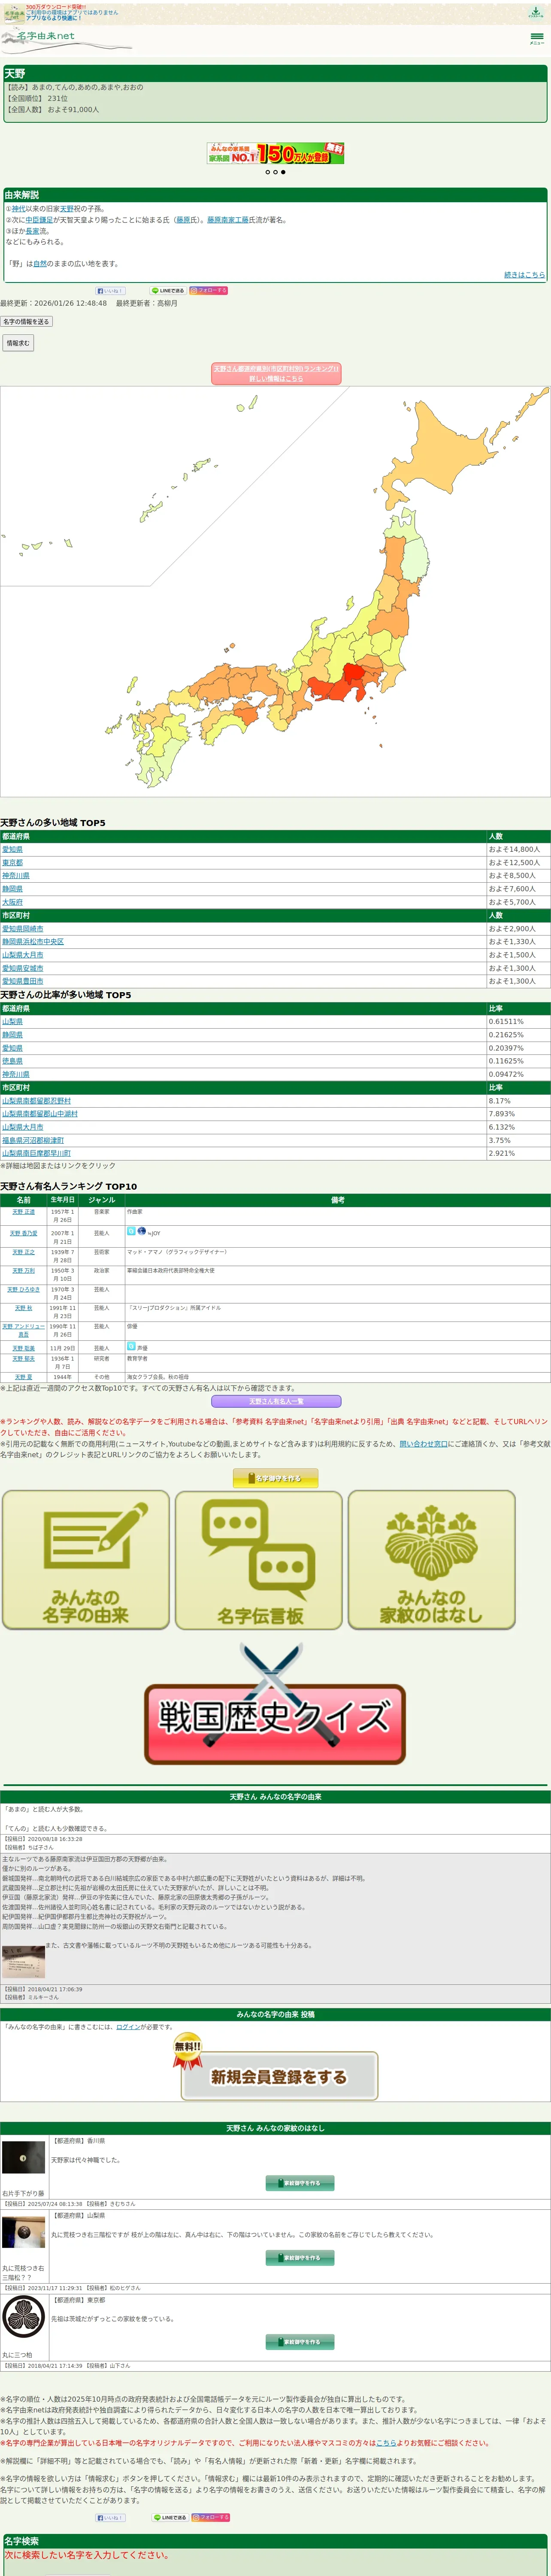Image resolution: width=551 pixels, height=2576 pixels.
Task: Open 山梨県南都留郡忍野村 link
Action: 36,1100
